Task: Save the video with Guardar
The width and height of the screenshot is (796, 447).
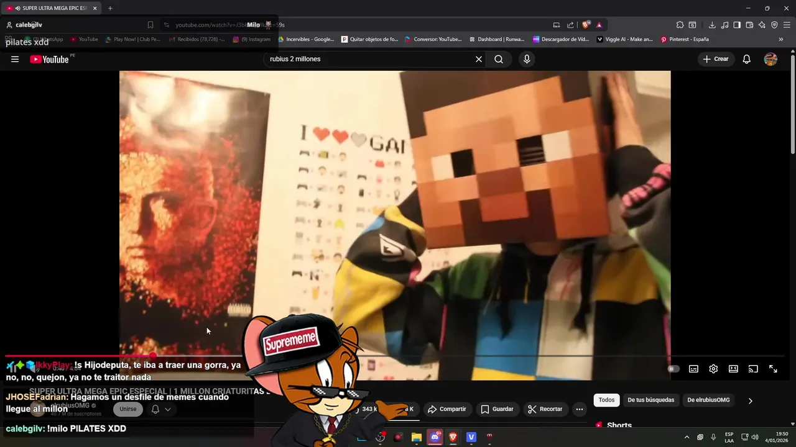Action: [497, 409]
